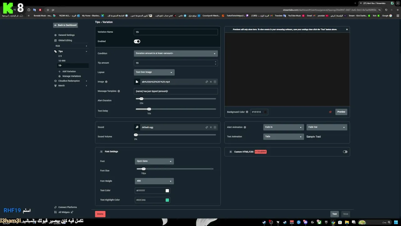Click the link icon in the Image file row
This screenshot has height=226, width=401.
(x=207, y=82)
